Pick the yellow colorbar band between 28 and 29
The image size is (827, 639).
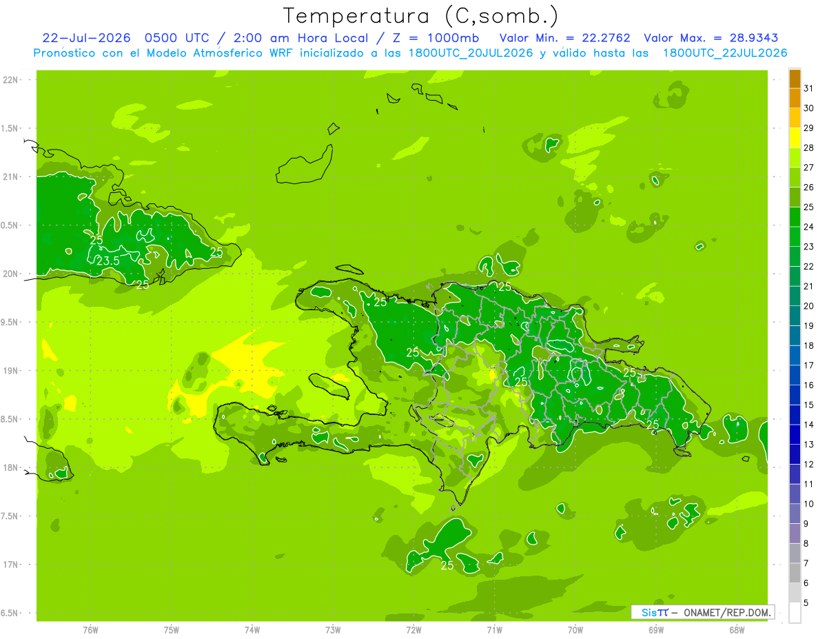click(795, 138)
